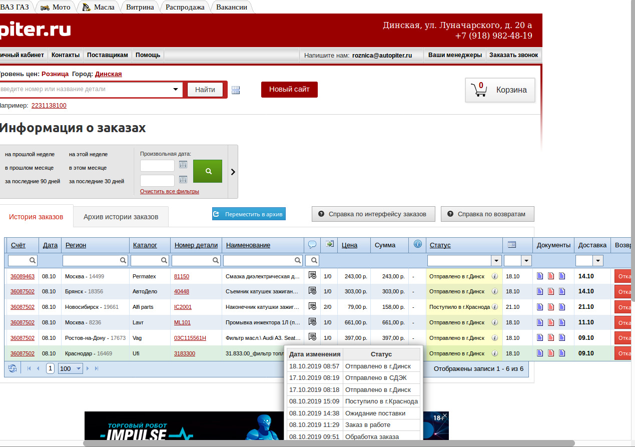Add comment icon for Vag row
The image size is (635, 447).
312,337
